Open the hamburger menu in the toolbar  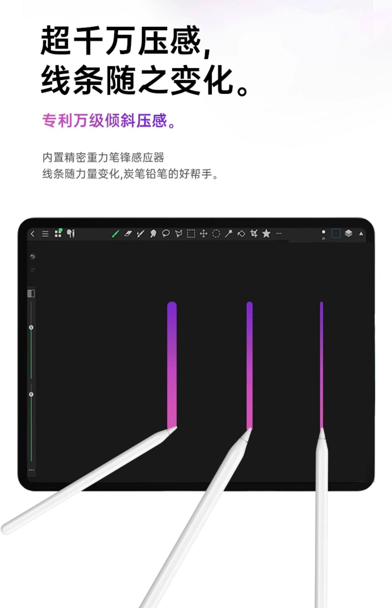45,234
